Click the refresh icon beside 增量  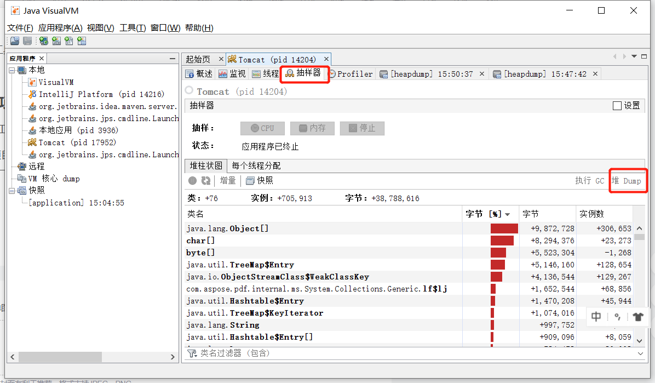point(205,180)
